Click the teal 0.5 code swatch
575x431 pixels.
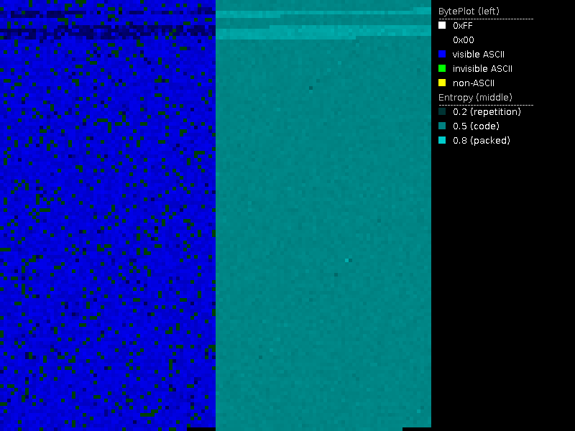tap(442, 126)
